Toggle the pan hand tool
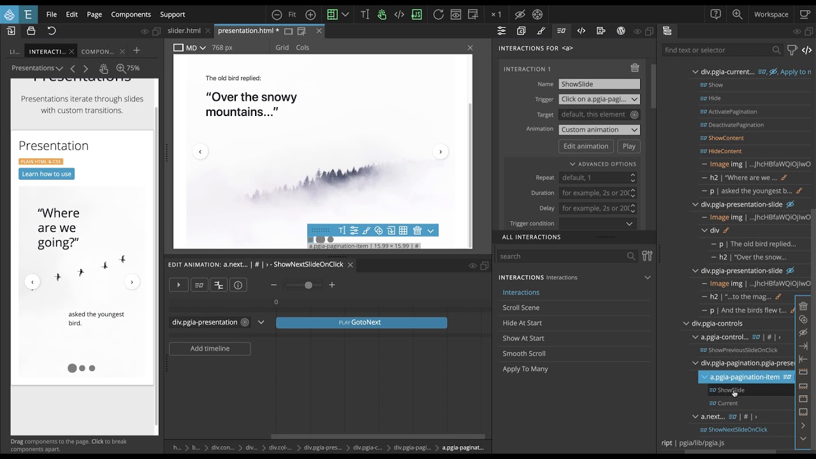Viewport: 816px width, 459px height. [382, 14]
